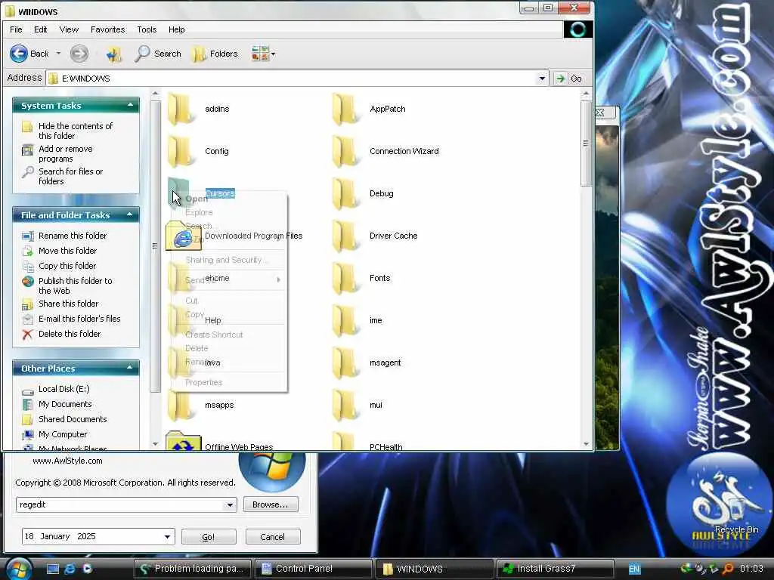Open the Edit menu

click(x=41, y=29)
